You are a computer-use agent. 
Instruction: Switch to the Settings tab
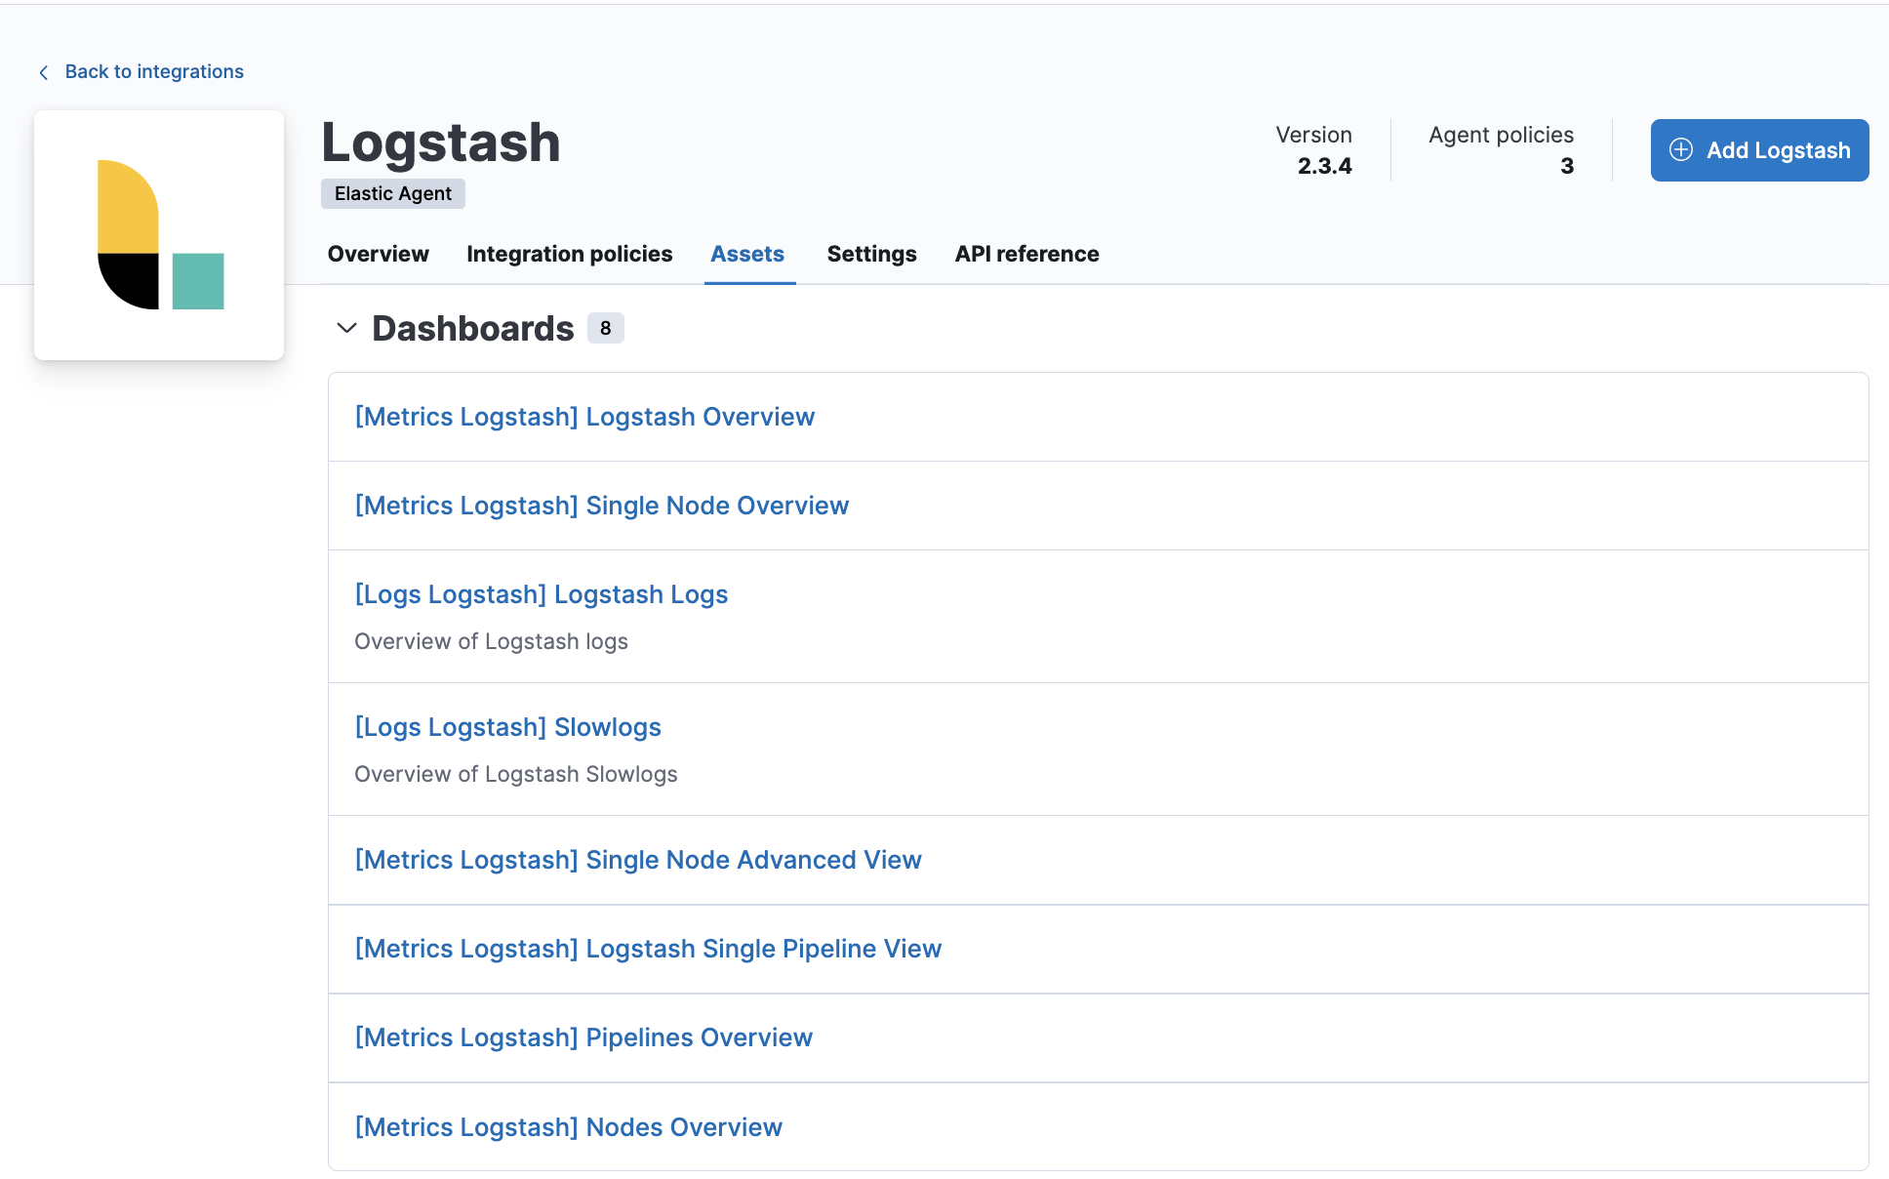pyautogui.click(x=871, y=254)
